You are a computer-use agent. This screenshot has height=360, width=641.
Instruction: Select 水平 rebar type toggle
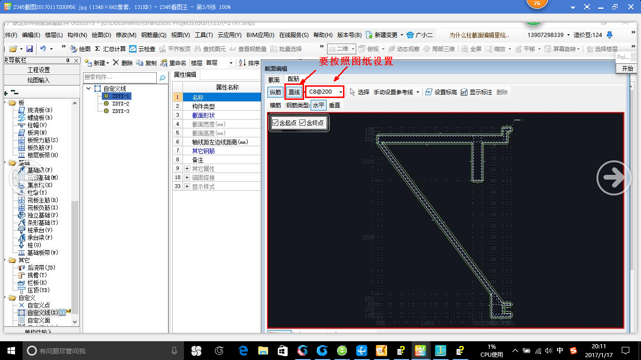(319, 105)
